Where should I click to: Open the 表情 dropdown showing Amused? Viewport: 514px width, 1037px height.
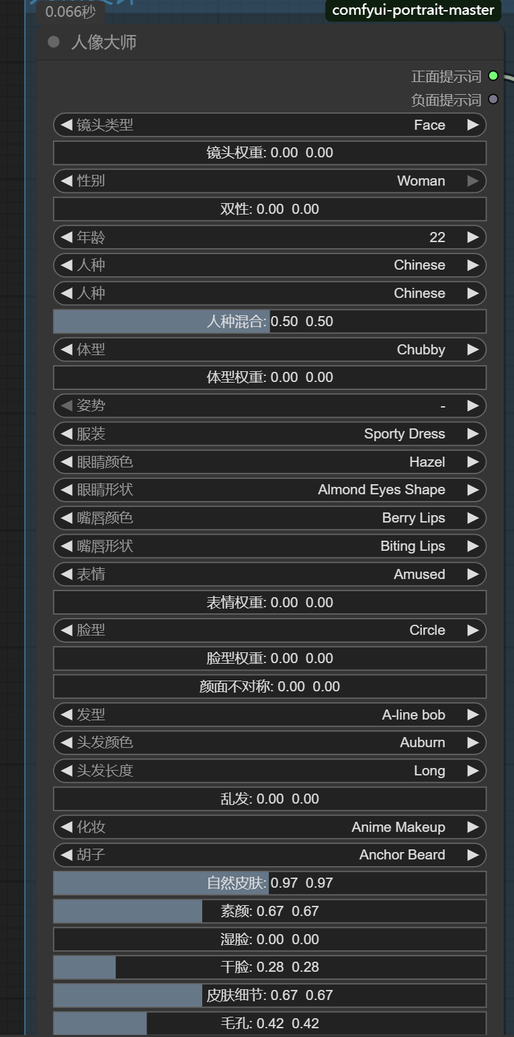[x=269, y=574]
